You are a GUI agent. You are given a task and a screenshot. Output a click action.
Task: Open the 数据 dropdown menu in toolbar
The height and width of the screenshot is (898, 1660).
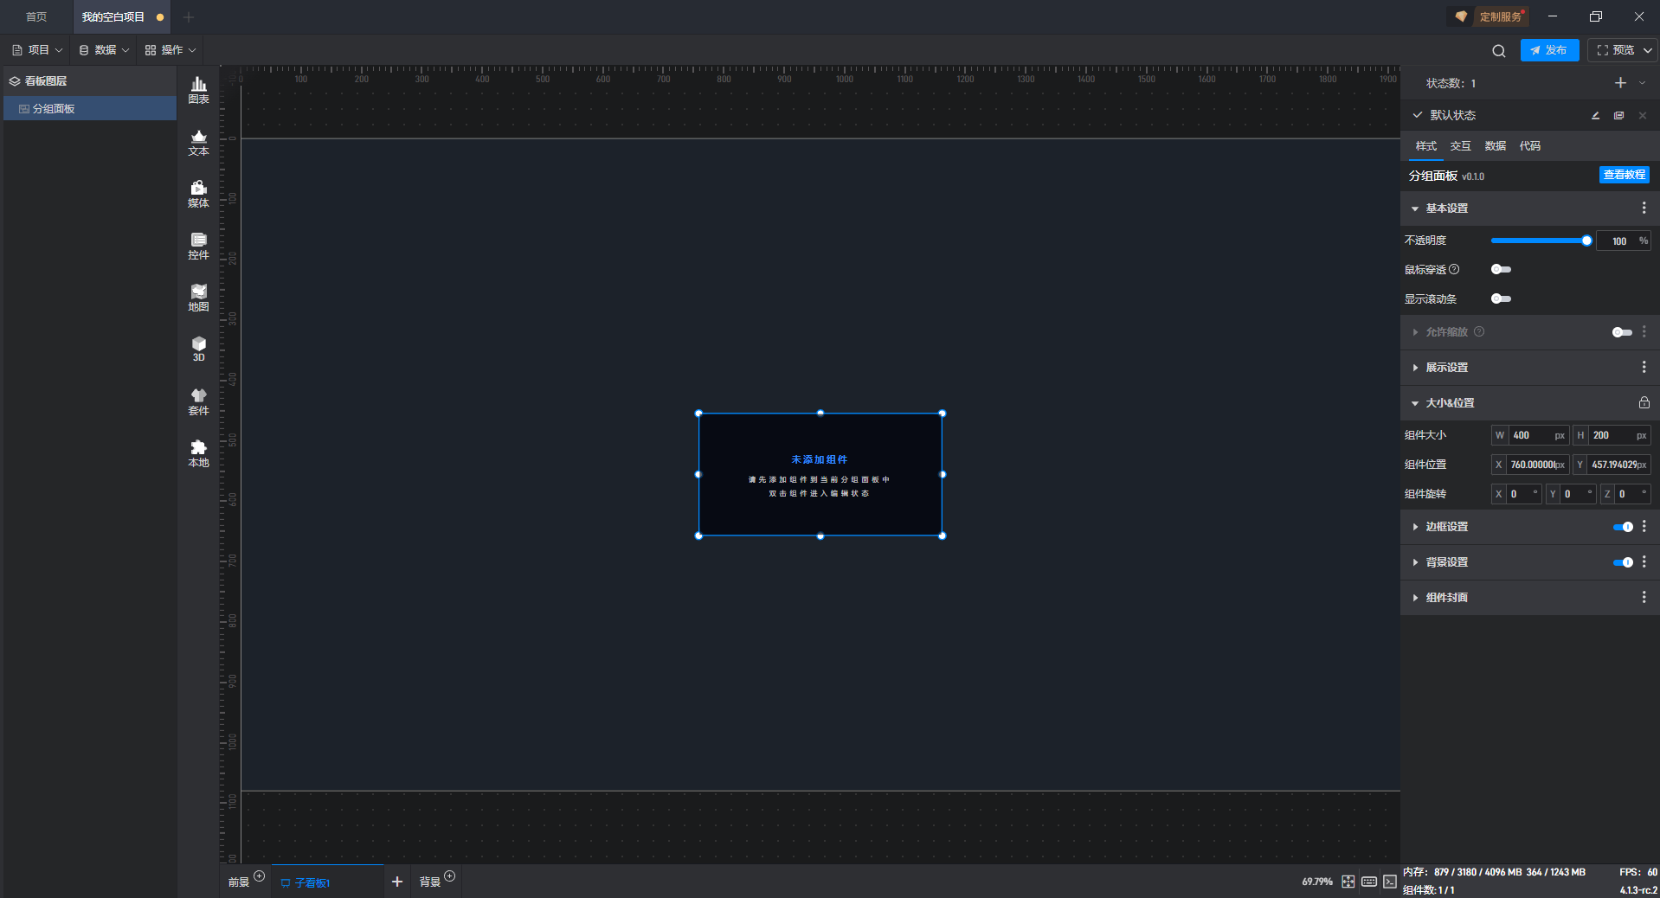coord(104,50)
